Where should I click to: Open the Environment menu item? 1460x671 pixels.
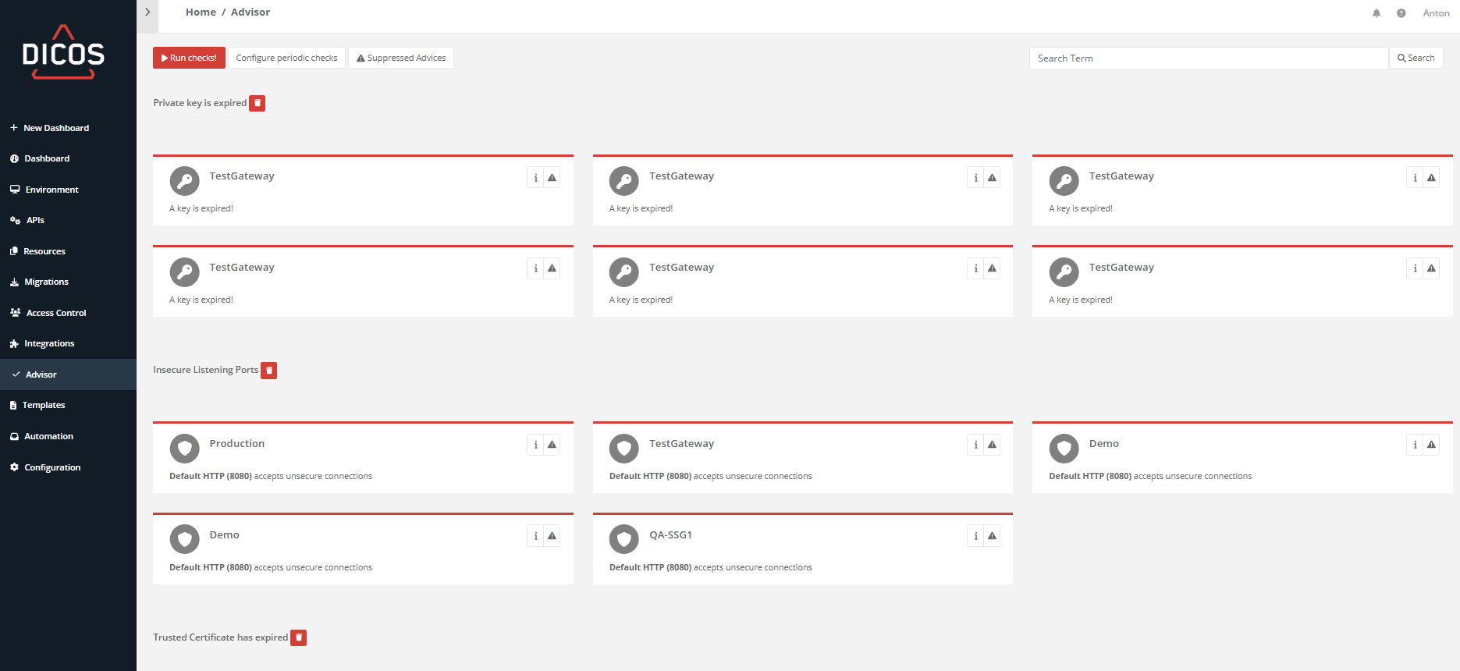(52, 190)
